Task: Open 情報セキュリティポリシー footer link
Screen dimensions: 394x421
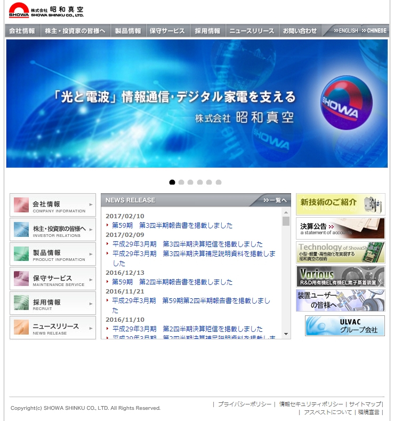Action: point(311,404)
